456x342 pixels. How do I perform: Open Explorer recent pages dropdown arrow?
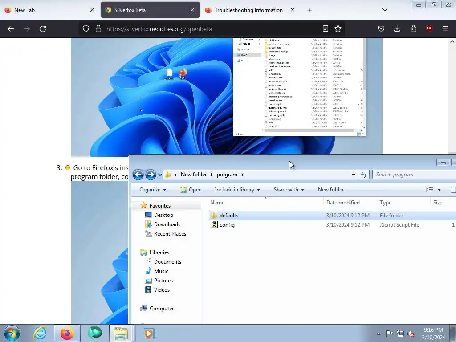[160, 175]
